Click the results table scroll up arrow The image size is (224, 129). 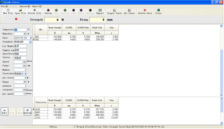point(221,26)
